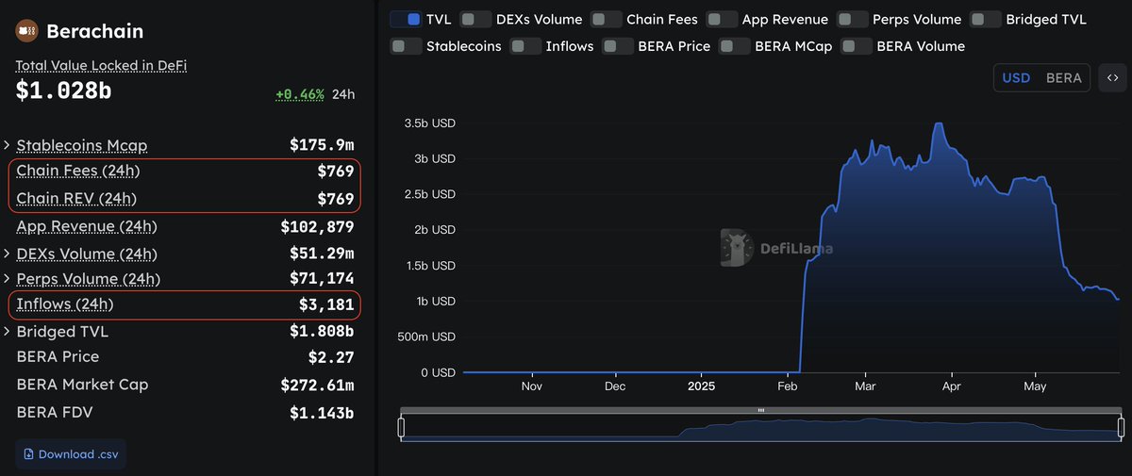1132x476 pixels.
Task: Click the Inflows (24h) label
Action: (x=65, y=304)
